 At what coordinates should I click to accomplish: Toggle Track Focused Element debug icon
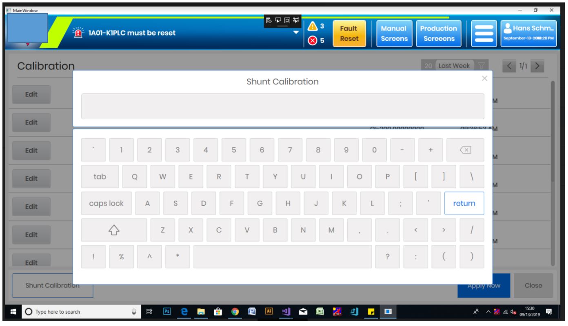(x=296, y=20)
